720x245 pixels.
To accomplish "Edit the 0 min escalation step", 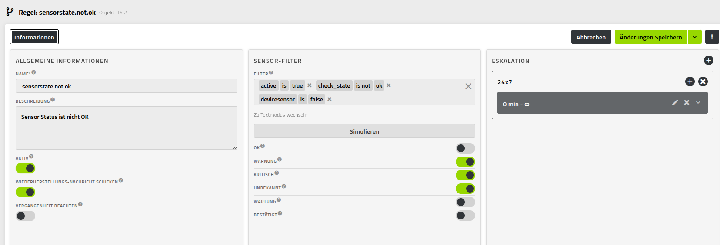I will coord(675,103).
